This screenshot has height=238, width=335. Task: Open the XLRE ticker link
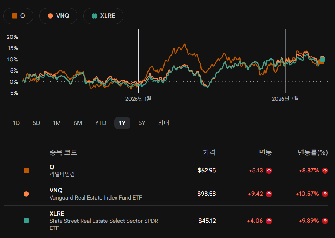[57, 214]
